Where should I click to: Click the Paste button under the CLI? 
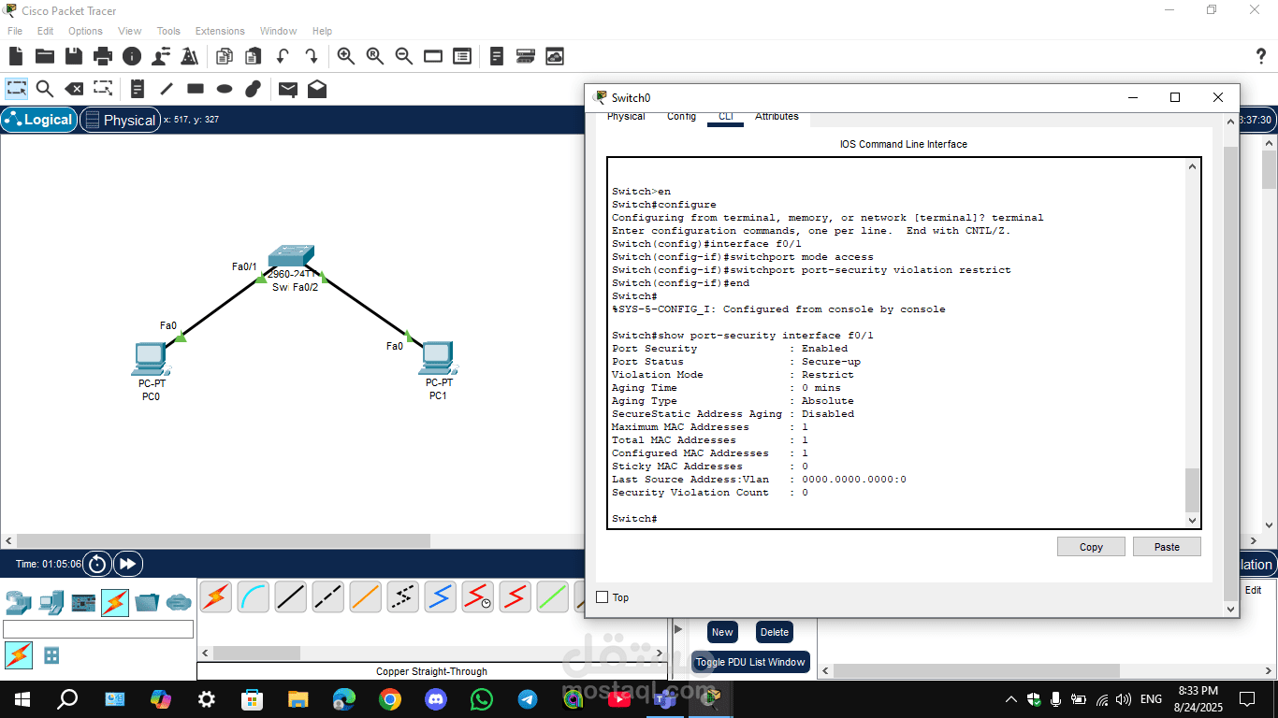point(1167,547)
